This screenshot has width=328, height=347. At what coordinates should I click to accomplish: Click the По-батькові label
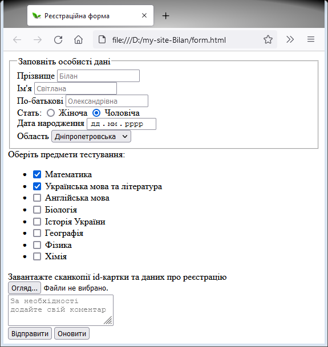point(40,101)
